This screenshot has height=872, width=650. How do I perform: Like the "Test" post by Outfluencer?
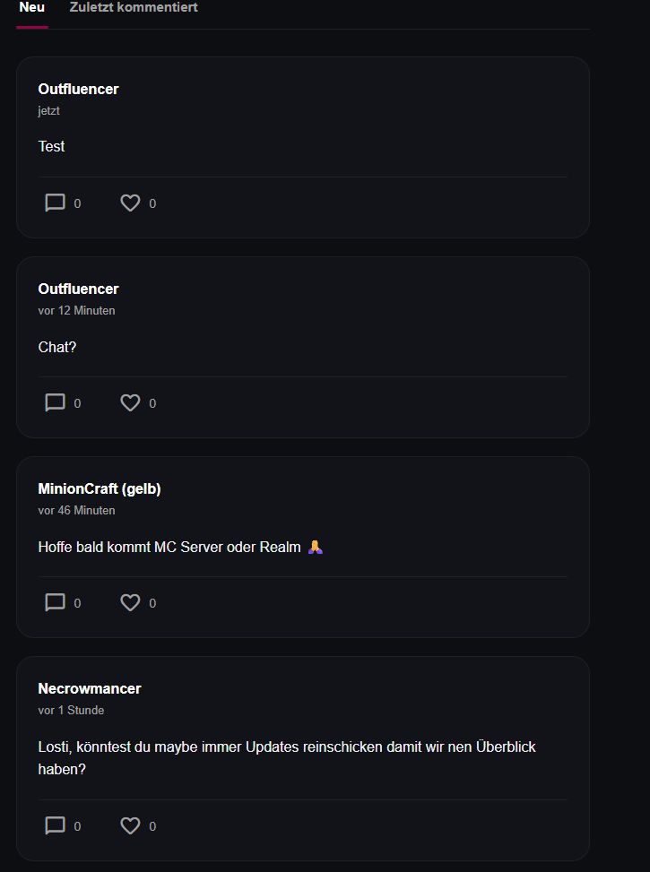pos(131,203)
